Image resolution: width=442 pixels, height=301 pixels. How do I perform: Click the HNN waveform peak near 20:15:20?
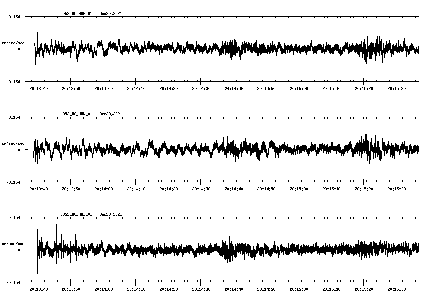coord(366,150)
